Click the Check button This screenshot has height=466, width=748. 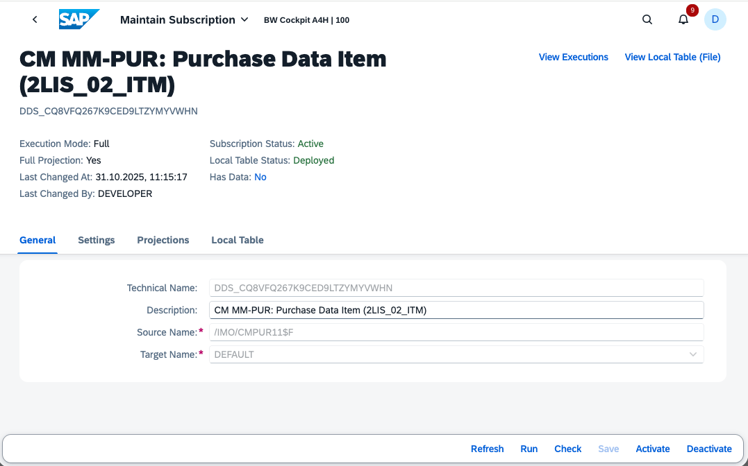coord(567,449)
